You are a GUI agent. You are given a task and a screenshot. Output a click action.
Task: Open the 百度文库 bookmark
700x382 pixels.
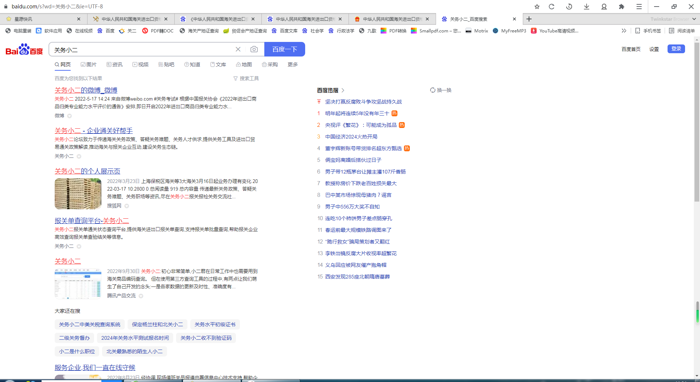285,31
